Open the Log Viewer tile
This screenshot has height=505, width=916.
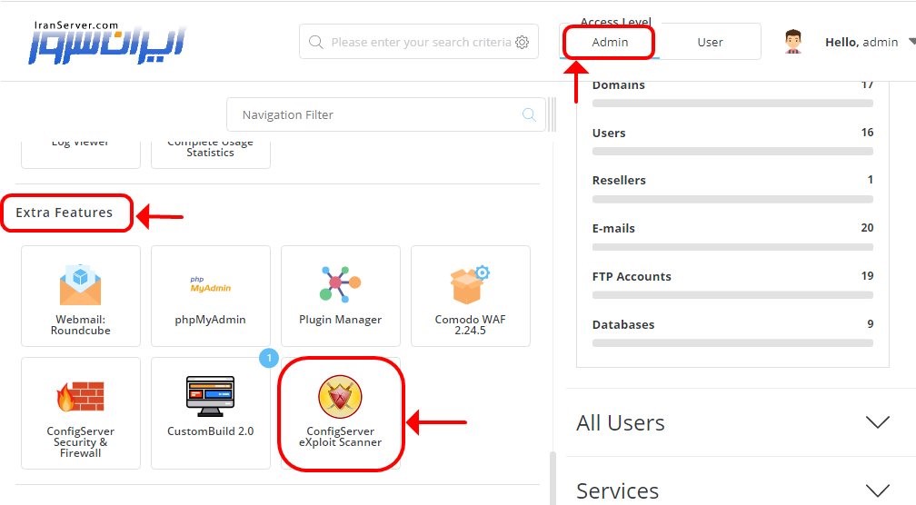(81, 153)
